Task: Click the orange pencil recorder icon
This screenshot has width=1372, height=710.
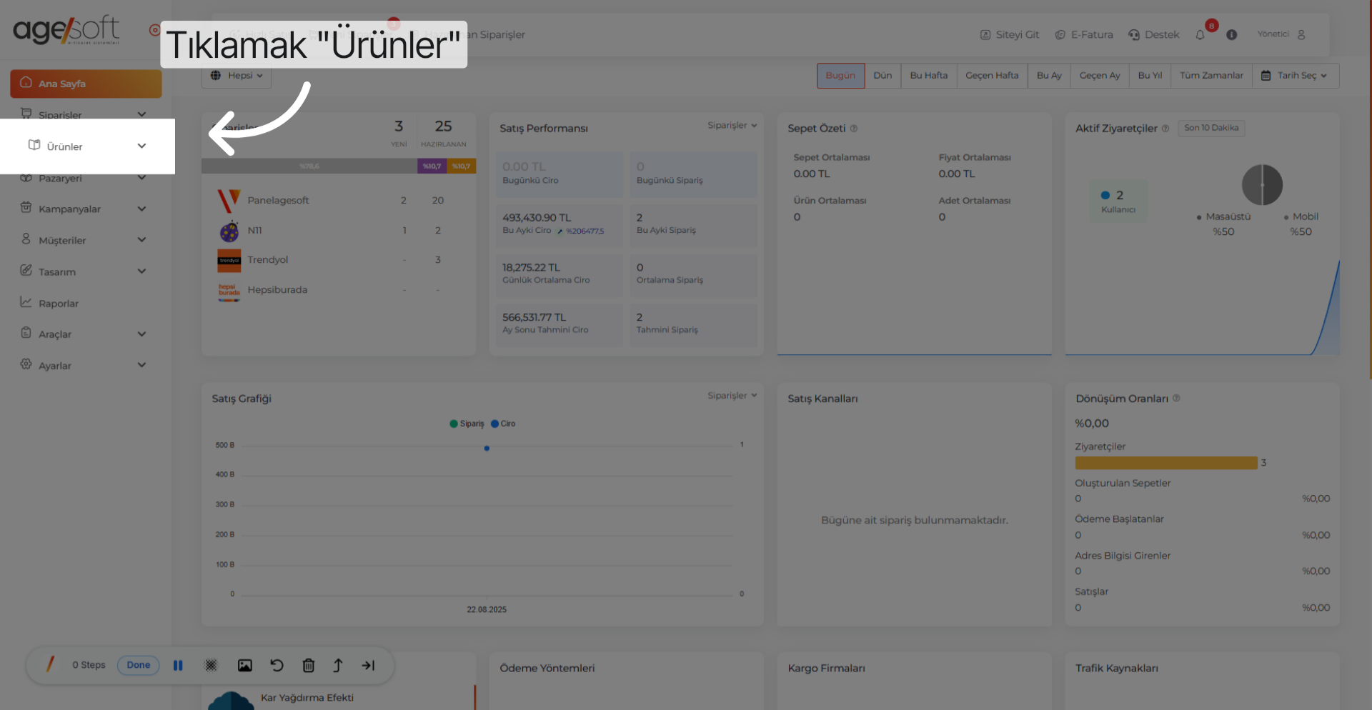Action: click(x=50, y=664)
